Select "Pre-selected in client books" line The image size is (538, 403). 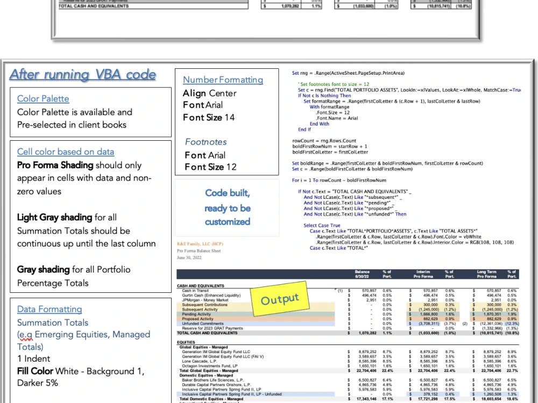coord(72,125)
